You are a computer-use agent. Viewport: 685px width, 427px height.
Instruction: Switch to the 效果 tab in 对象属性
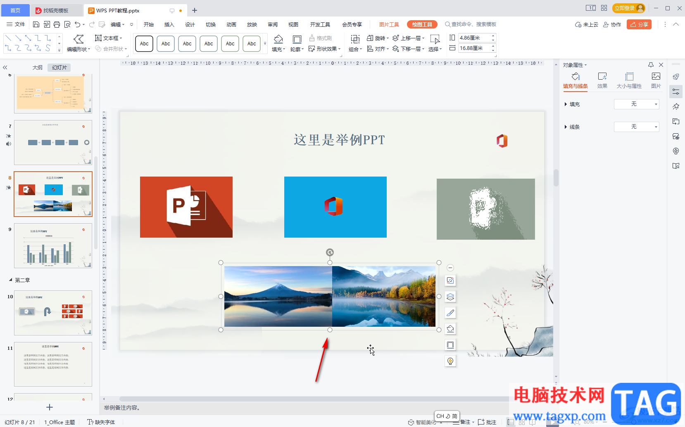pyautogui.click(x=602, y=80)
